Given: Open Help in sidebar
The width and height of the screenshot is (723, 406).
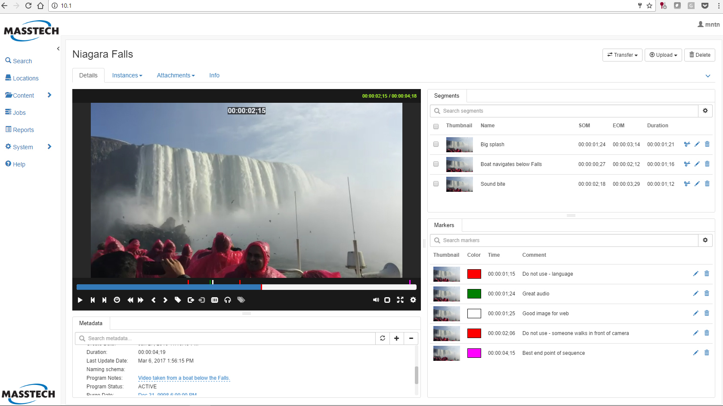Looking at the screenshot, I should point(15,164).
